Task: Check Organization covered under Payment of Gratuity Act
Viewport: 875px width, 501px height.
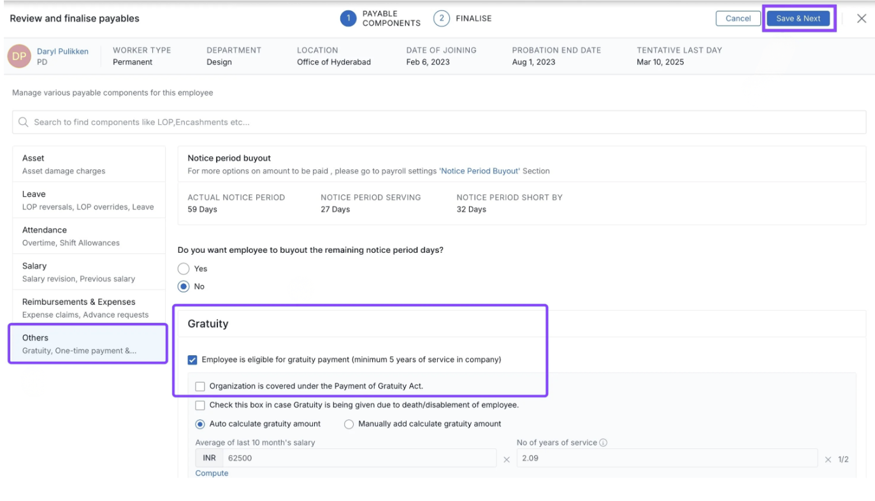Action: point(200,386)
